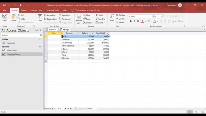The image size is (206, 116).
Task: Collapse the Tables group in navigation pane
Action: (x=40, y=39)
